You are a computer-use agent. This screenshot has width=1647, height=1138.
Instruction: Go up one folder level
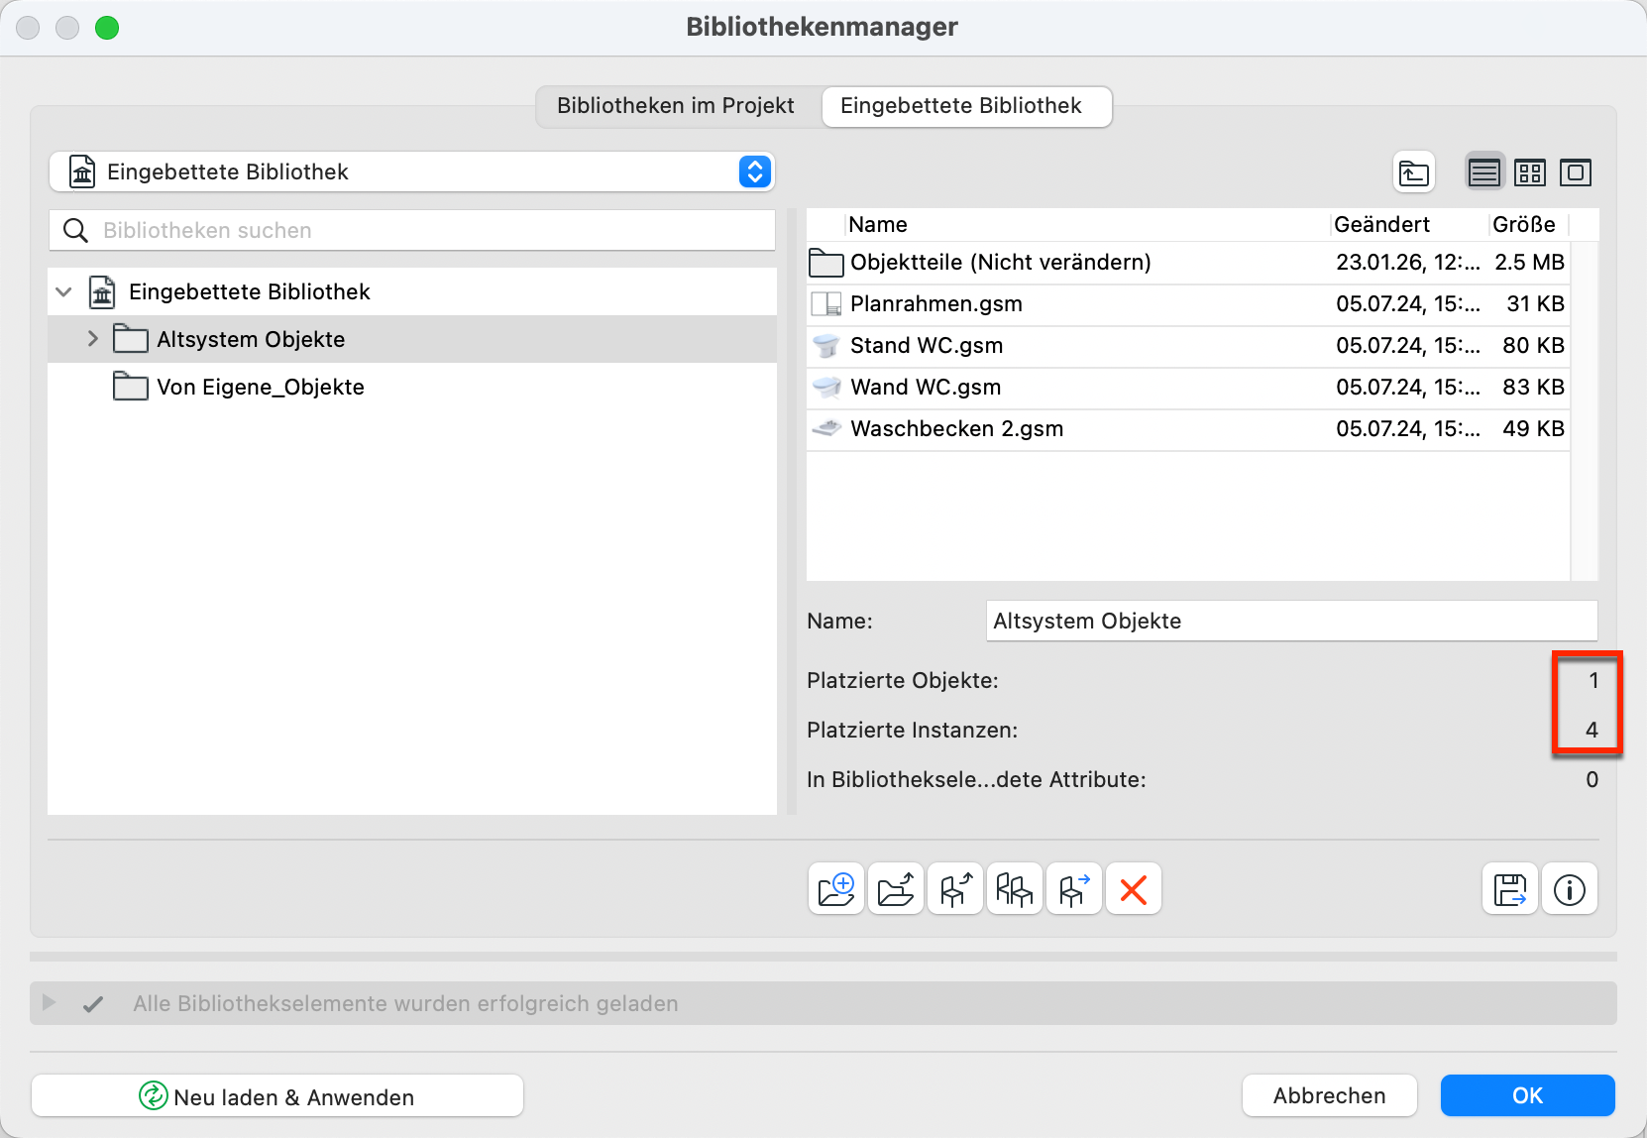[x=1414, y=173]
